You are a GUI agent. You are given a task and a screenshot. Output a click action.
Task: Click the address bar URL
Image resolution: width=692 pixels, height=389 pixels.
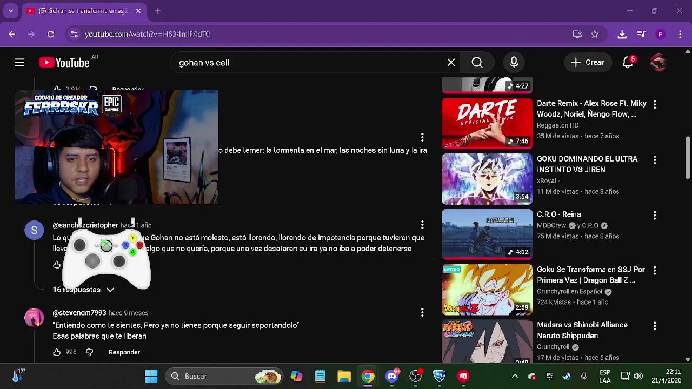[147, 34]
